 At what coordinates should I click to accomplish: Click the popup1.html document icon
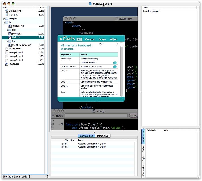[7, 53]
